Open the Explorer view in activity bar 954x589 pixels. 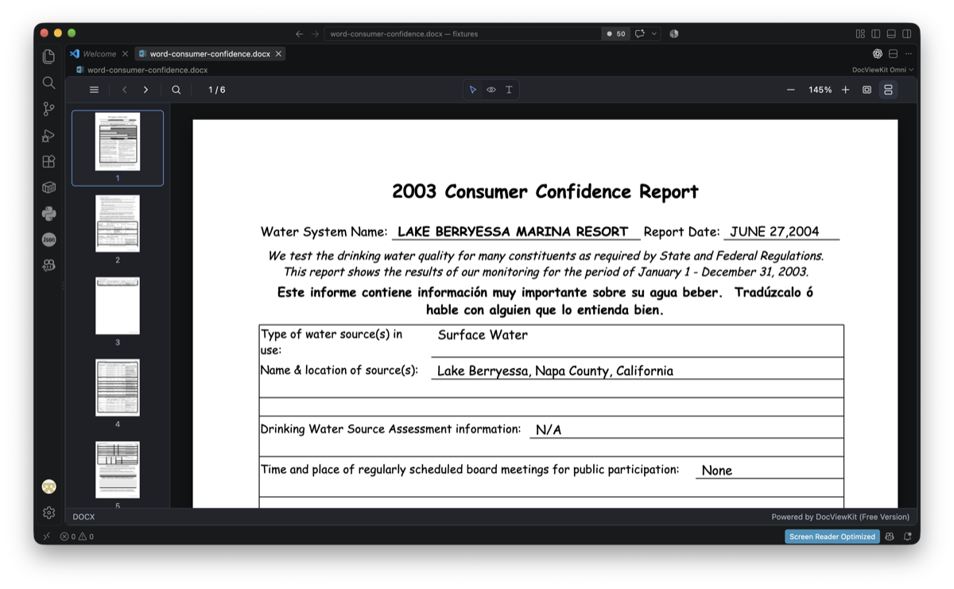tap(48, 56)
